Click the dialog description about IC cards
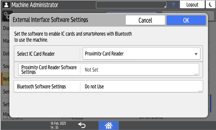The height and width of the screenshot is (130, 216). pos(73,37)
